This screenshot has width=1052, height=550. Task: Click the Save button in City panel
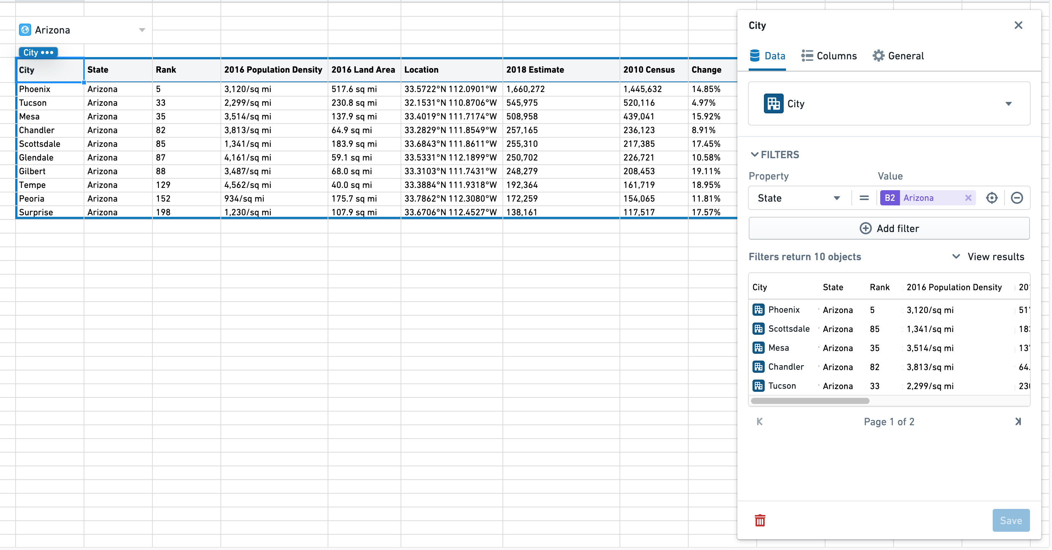click(1010, 520)
